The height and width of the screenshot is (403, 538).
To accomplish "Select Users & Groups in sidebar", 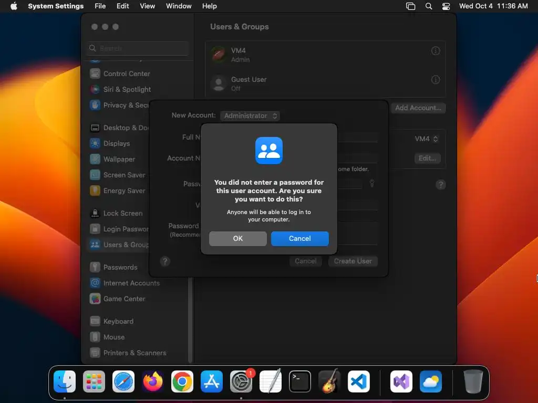I will [x=119, y=245].
